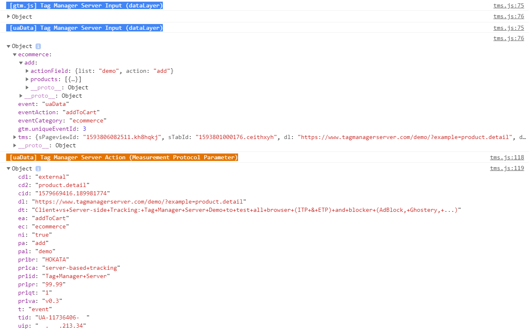Click gtm.uniqueEventId: 3 property
Screen dimensions: 529x331
52,129
